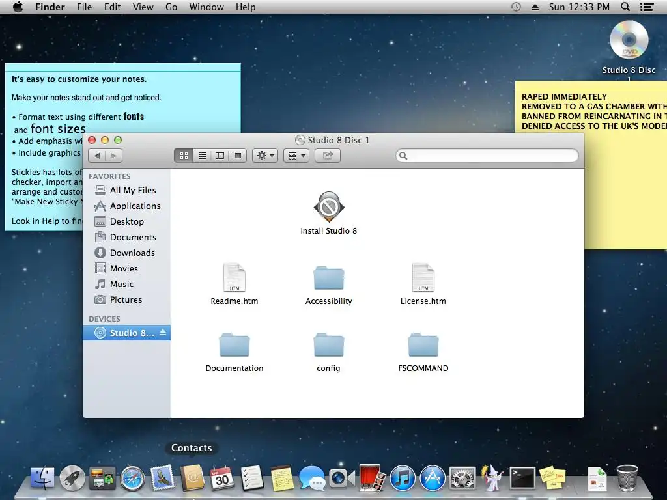The height and width of the screenshot is (500, 667).
Task: Select Documents in the sidebar
Action: (x=127, y=237)
